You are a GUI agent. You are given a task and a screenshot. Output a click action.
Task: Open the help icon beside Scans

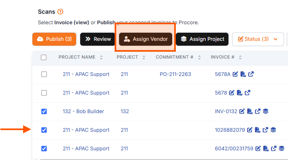click(60, 12)
